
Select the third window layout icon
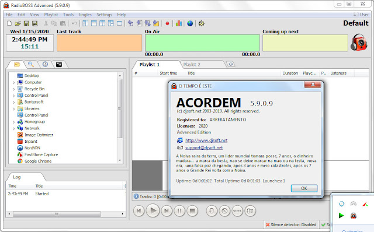coord(102,23)
